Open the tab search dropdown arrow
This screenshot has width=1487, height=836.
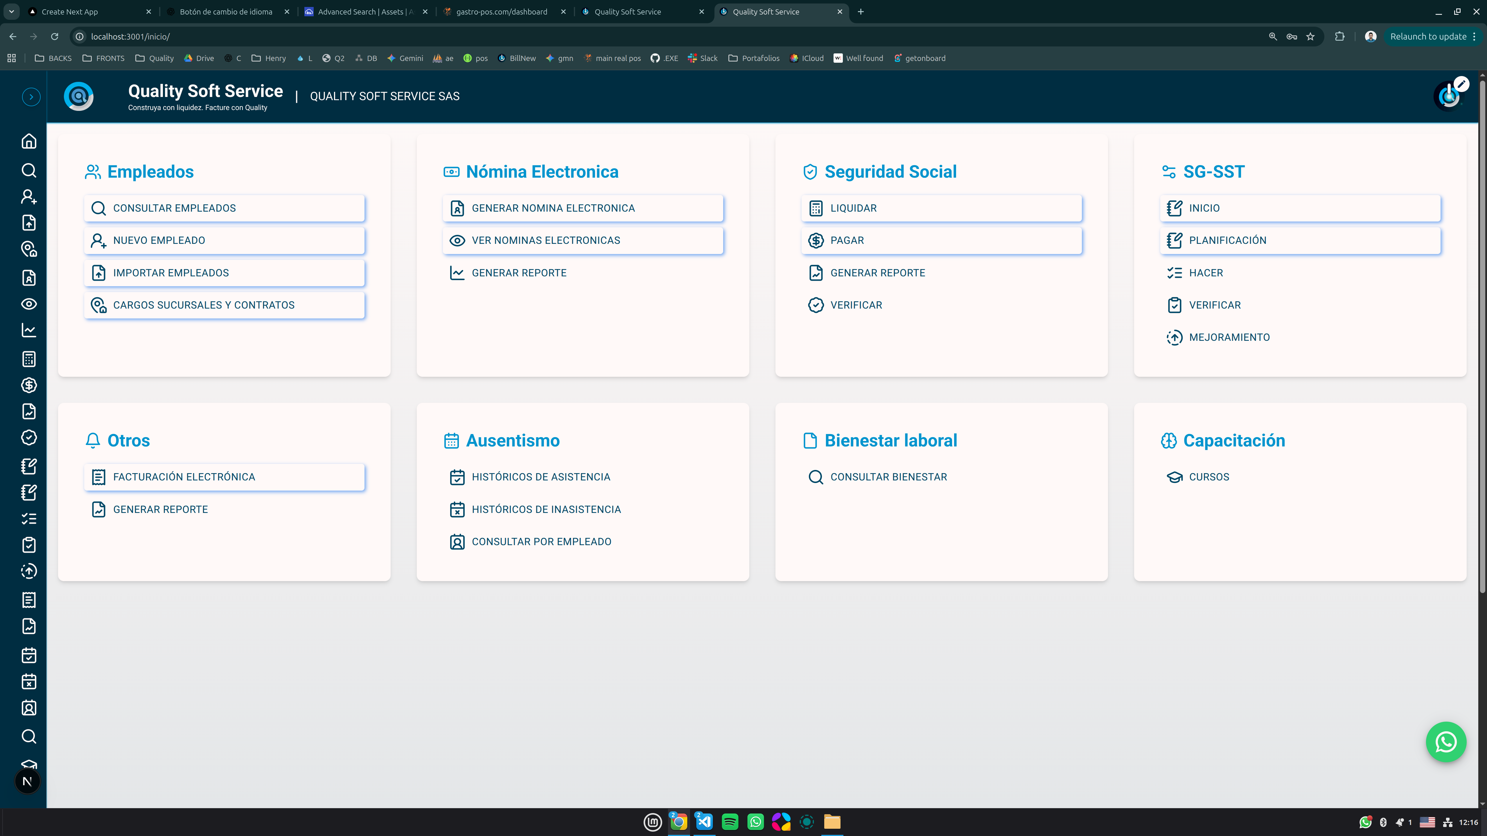click(12, 12)
